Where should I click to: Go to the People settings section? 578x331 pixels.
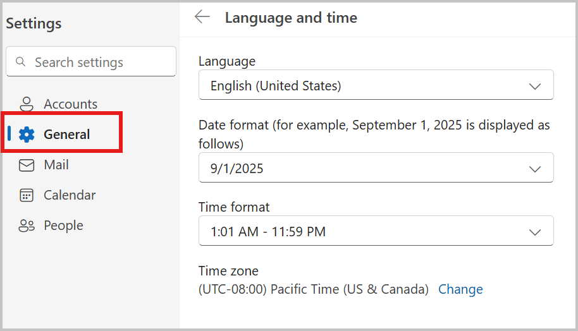[63, 226]
